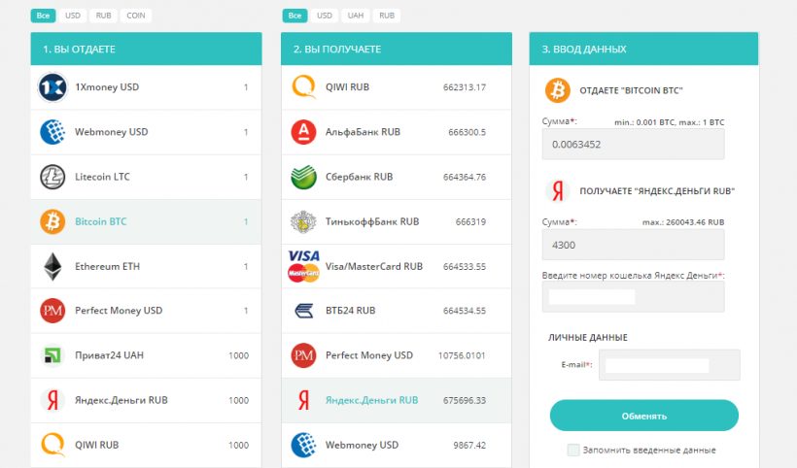797x468 pixels.
Task: Click the Visa/MasterCard RUB logo
Action: (x=303, y=266)
